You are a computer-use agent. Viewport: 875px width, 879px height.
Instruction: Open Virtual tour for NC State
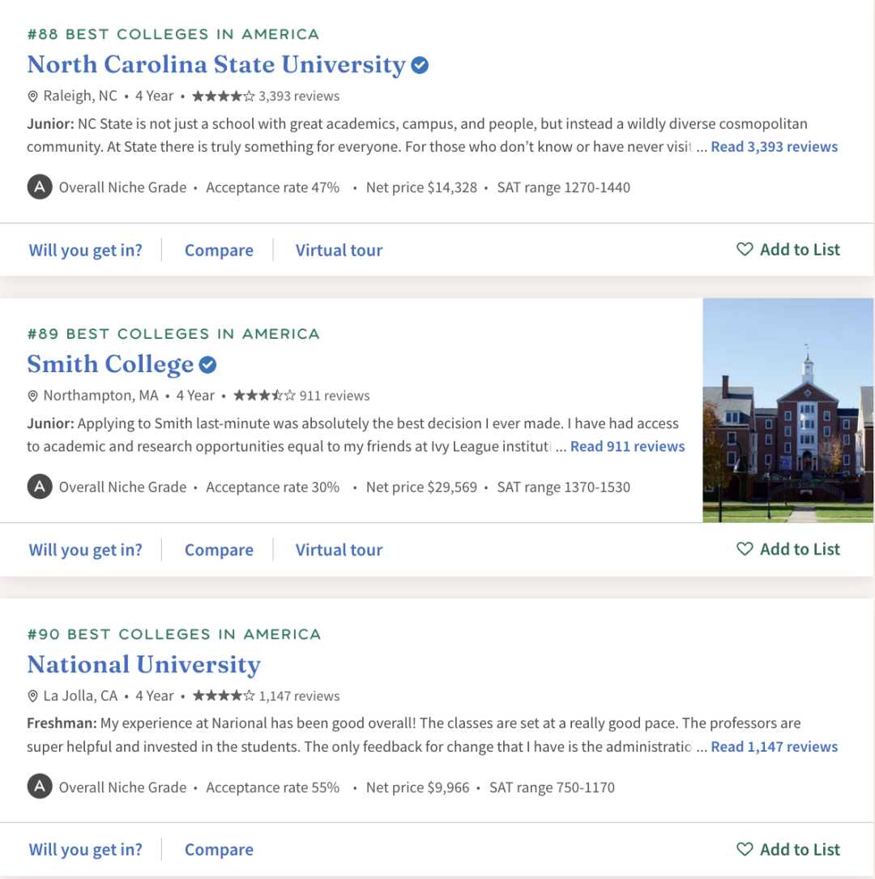[339, 251]
